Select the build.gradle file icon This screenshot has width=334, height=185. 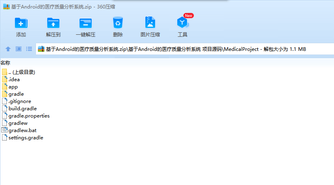(x=4, y=108)
